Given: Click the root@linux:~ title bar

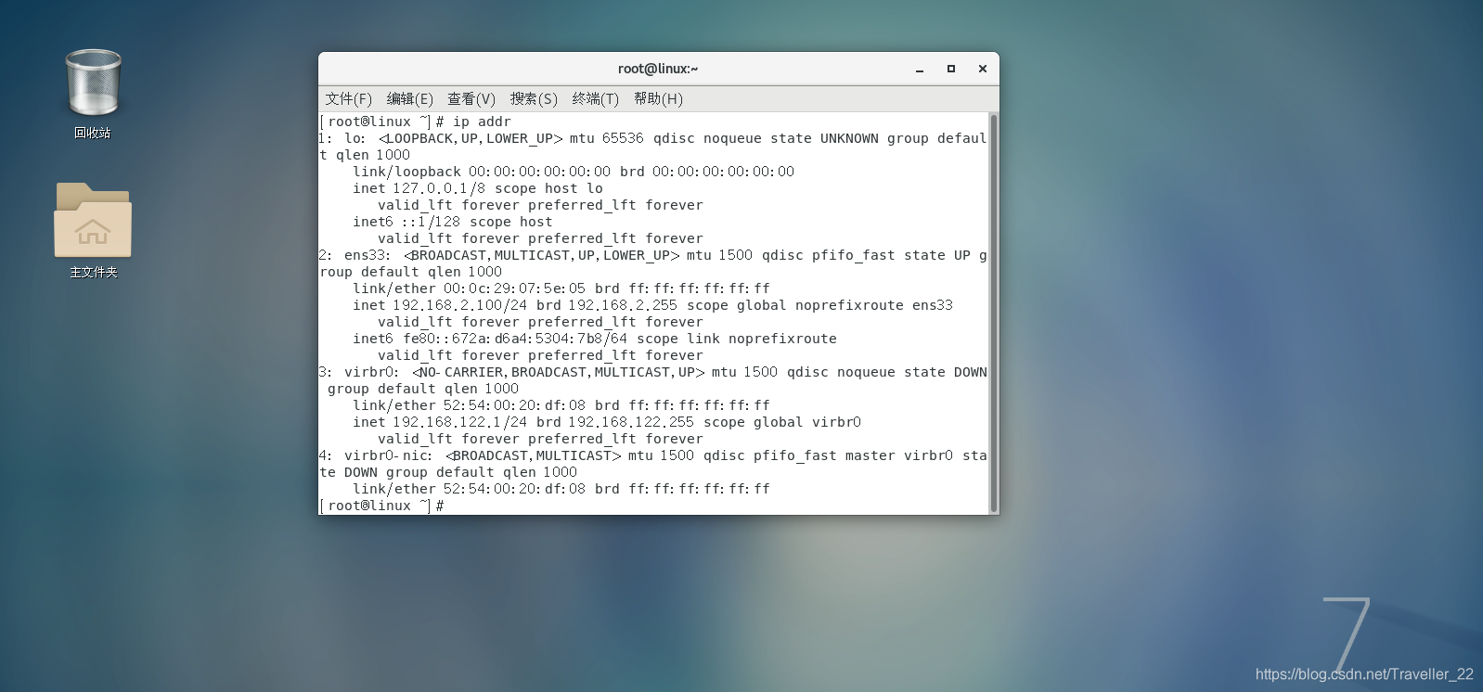Looking at the screenshot, I should click(x=658, y=69).
